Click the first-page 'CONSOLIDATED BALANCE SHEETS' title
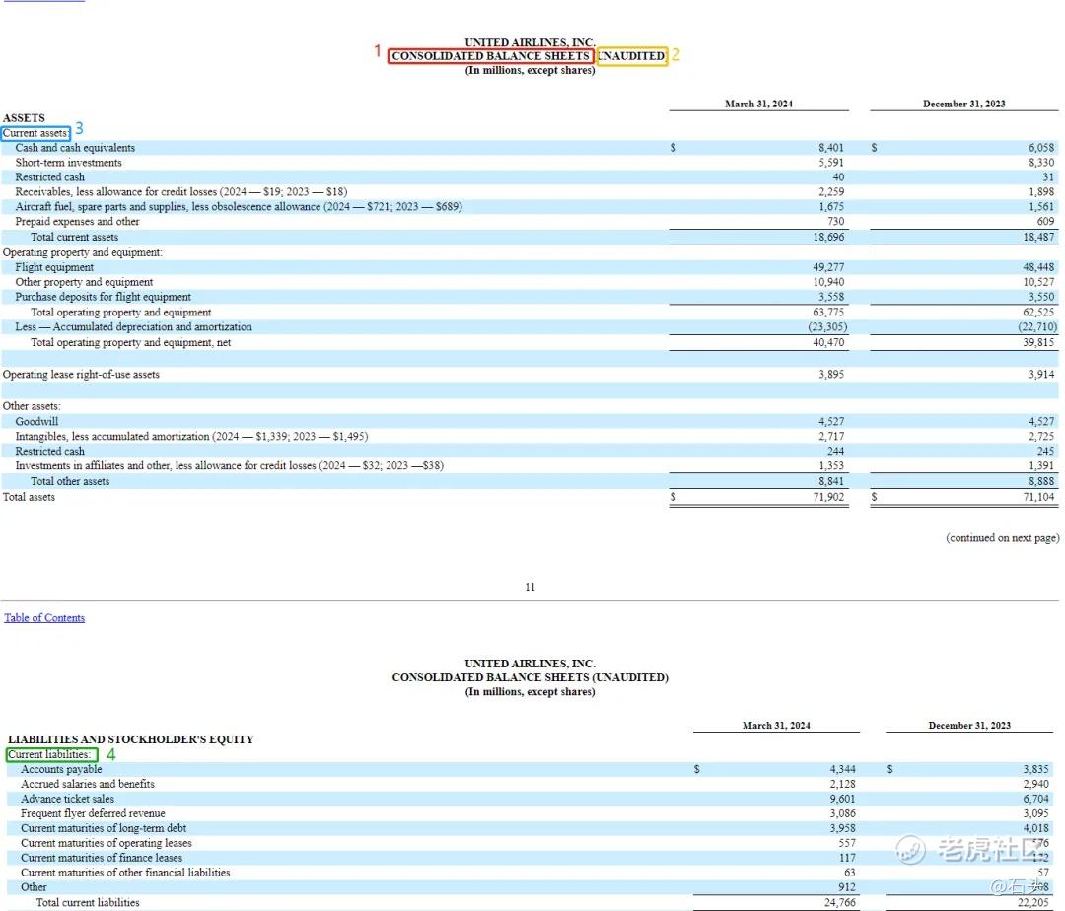Image resolution: width=1065 pixels, height=911 pixels. [x=490, y=56]
